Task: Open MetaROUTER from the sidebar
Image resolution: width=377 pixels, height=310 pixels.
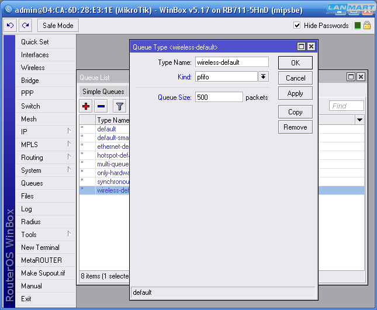Action: (46, 260)
